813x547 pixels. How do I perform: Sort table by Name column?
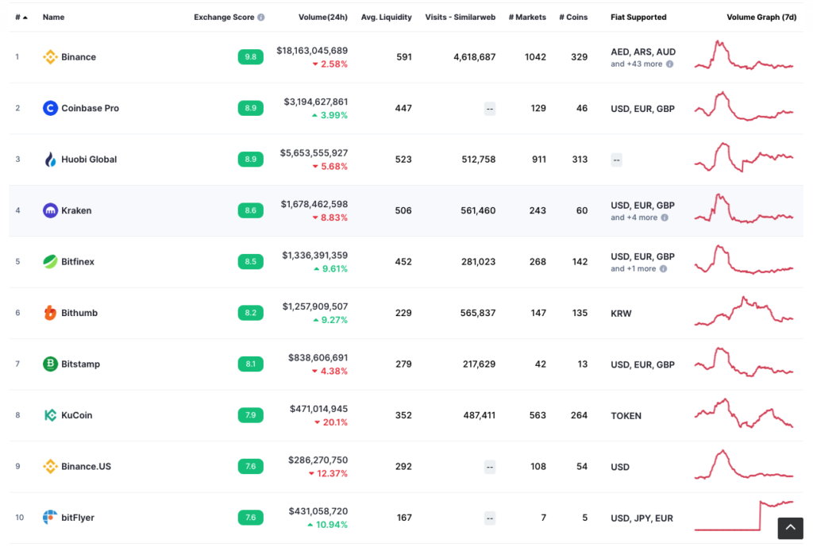53,17
